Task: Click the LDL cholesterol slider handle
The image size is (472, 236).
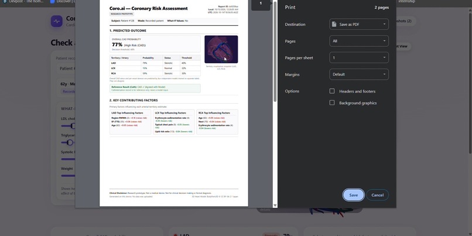Action: [73, 126]
